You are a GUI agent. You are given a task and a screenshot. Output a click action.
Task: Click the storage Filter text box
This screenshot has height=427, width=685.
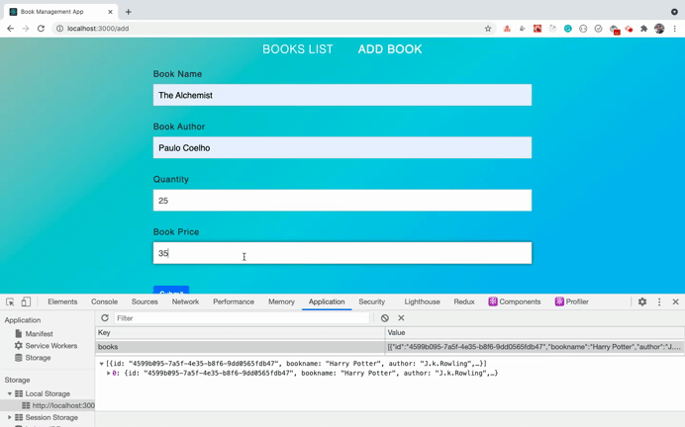point(242,318)
